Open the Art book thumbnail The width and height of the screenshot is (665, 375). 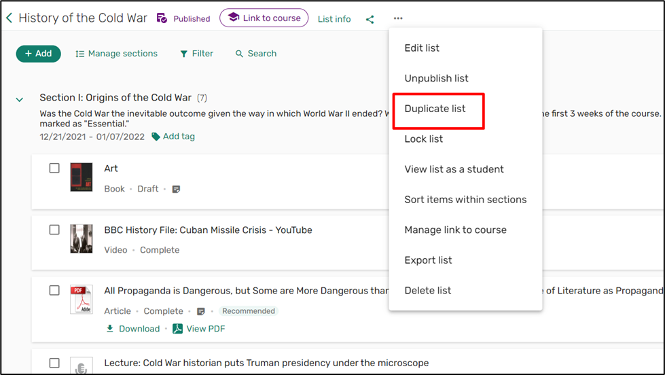point(82,177)
